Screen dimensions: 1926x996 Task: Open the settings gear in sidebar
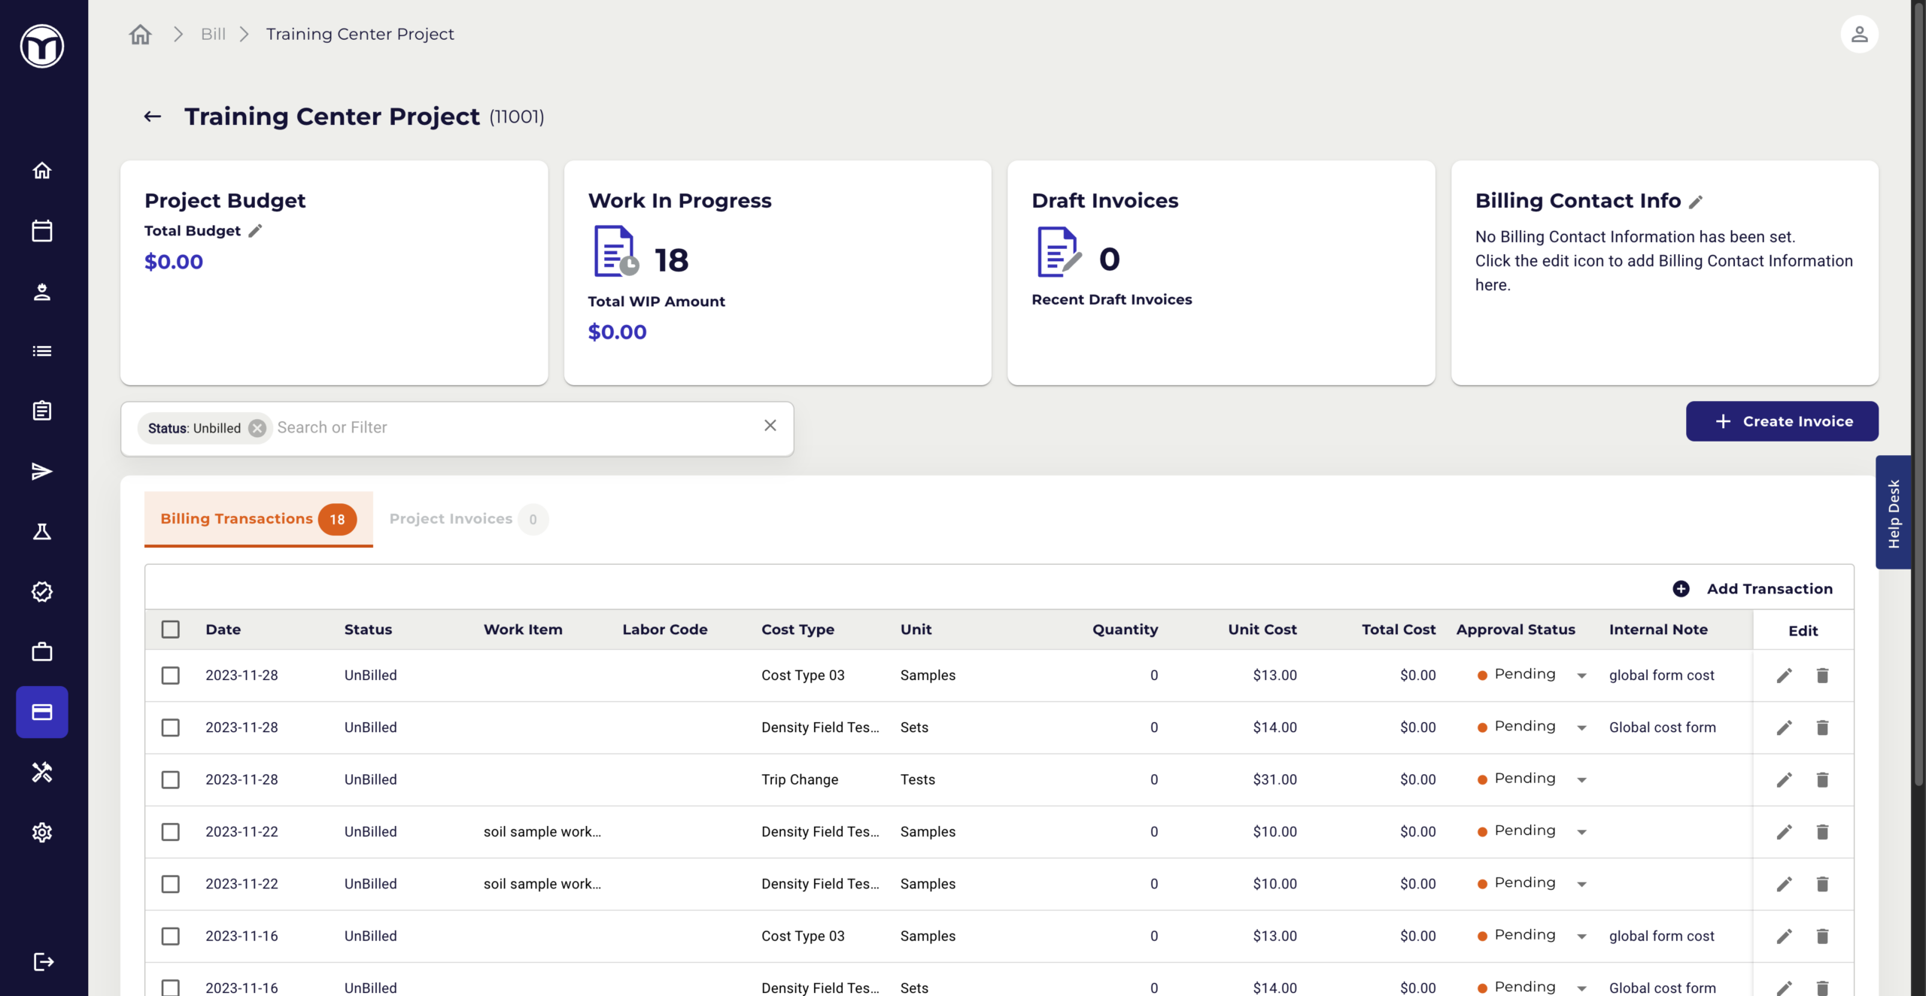tap(42, 832)
